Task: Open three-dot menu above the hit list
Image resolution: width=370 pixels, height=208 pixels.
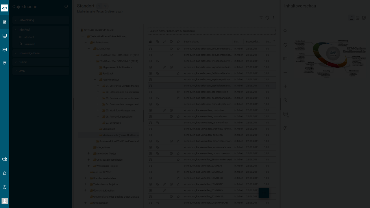Action: (x=273, y=18)
